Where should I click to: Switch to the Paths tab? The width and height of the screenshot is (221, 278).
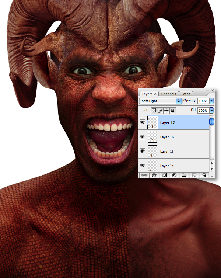pos(186,94)
